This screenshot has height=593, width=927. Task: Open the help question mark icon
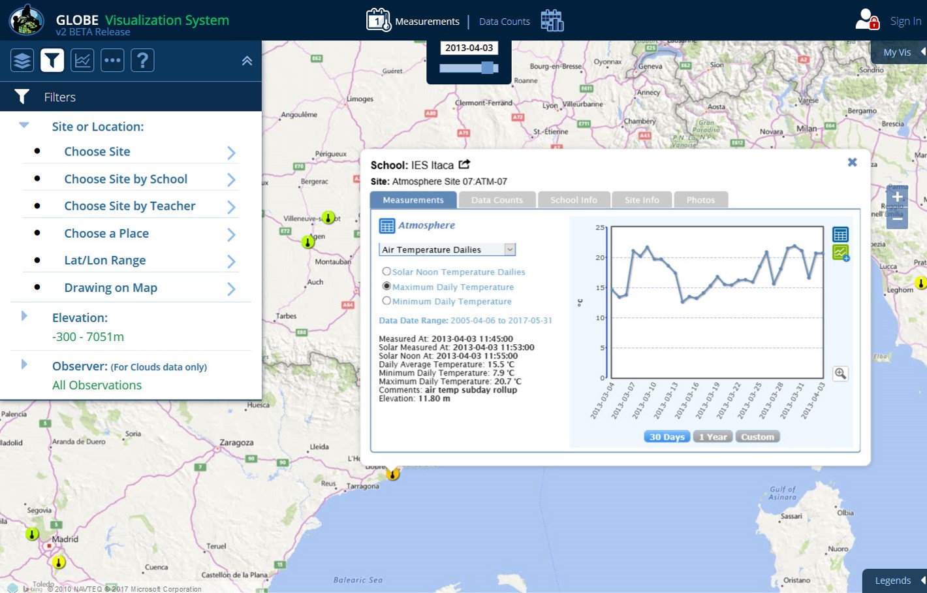click(142, 61)
